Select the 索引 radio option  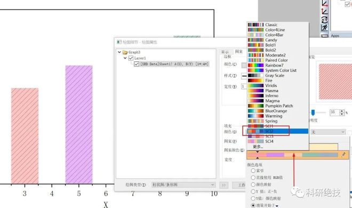253,171
